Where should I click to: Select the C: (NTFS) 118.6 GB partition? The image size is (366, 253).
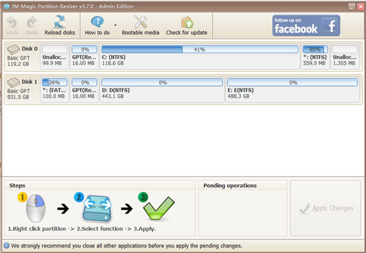(x=200, y=57)
